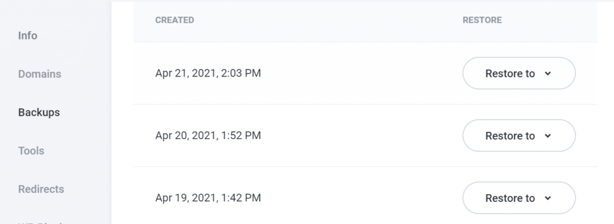Expand the chevron for the Apr 19 backup
614x224 pixels.
point(548,198)
